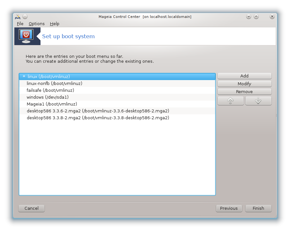Viewport: 290px width, 231px height.
Task: Select the Mageia1 (/boot/vmlinuz) entry
Action: pos(117,104)
